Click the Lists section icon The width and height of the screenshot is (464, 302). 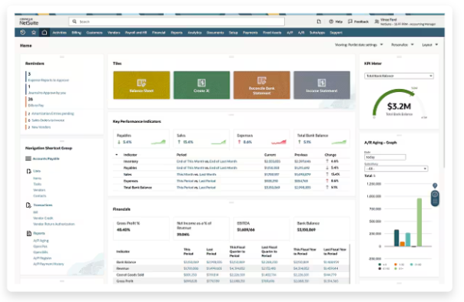(28, 171)
